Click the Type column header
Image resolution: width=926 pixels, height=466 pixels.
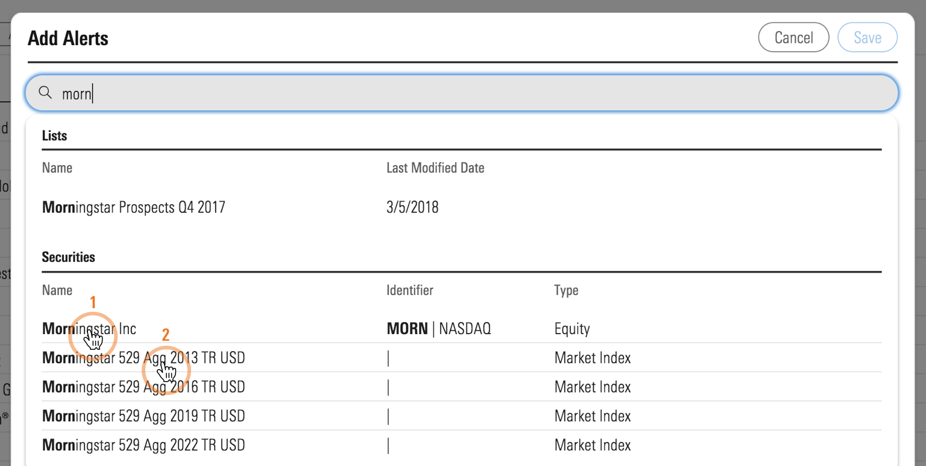[x=566, y=291]
